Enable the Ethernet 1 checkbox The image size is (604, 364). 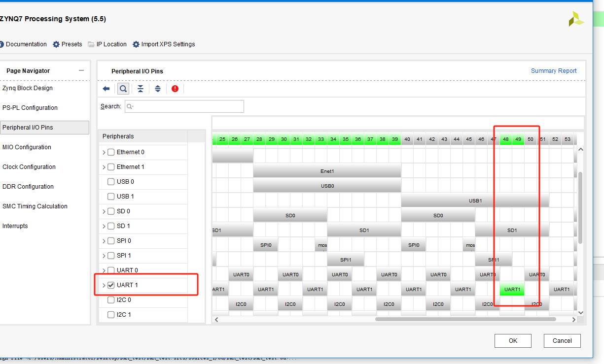[x=111, y=167]
